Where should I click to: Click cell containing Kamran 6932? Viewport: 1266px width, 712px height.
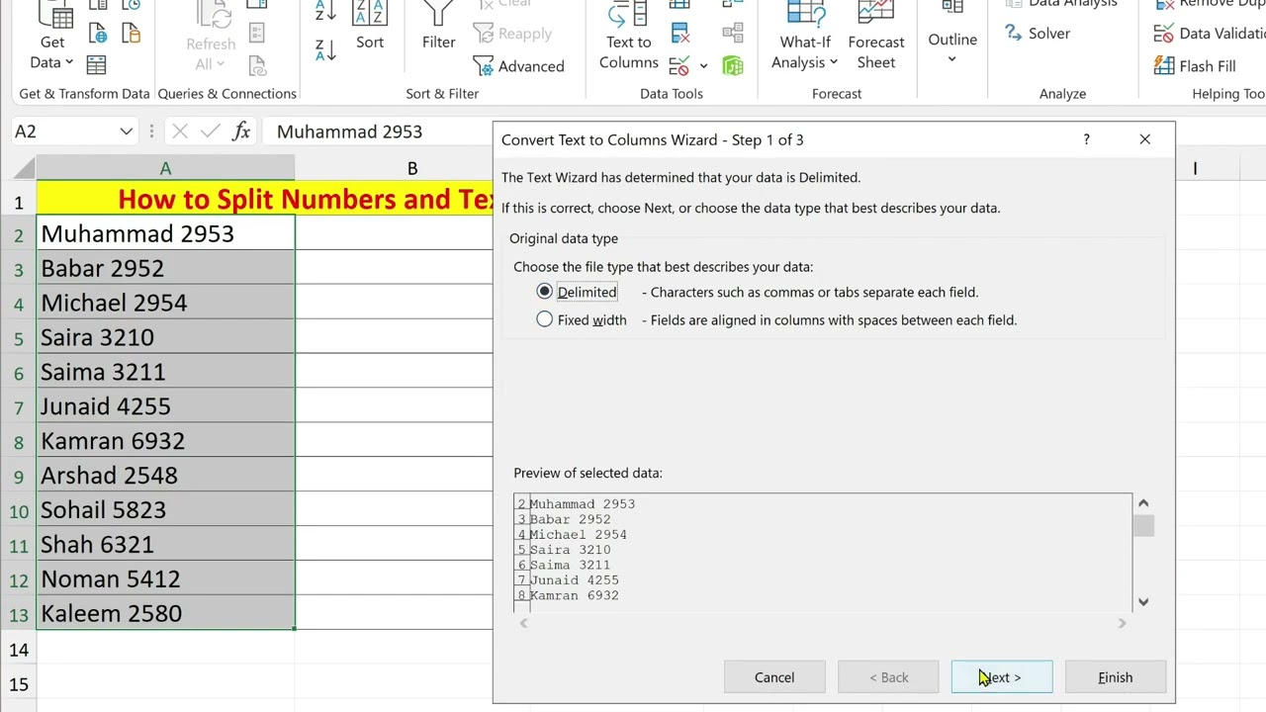tap(165, 441)
